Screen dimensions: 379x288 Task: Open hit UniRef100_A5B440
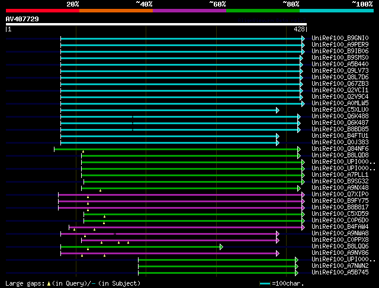pyautogui.click(x=340, y=64)
